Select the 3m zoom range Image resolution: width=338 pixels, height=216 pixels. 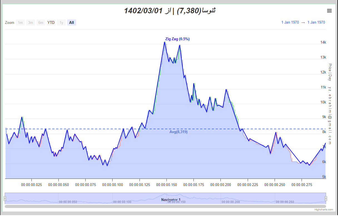click(x=31, y=23)
